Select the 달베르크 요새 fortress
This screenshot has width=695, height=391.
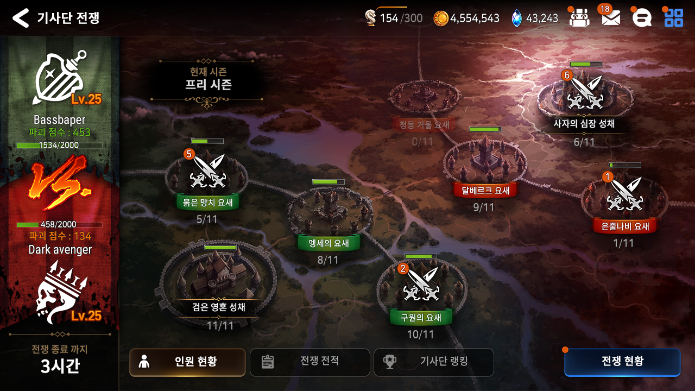tap(485, 160)
